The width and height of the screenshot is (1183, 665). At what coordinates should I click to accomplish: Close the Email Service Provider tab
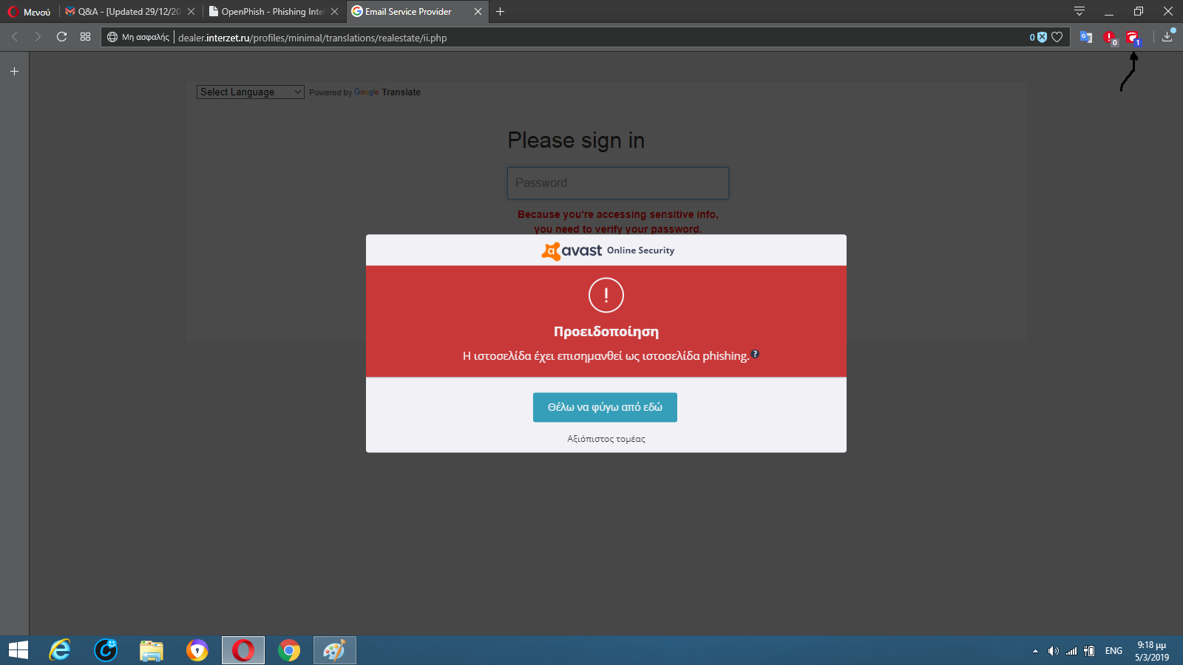click(x=478, y=12)
